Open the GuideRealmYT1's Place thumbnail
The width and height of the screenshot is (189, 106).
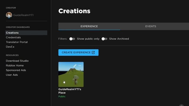71,74
